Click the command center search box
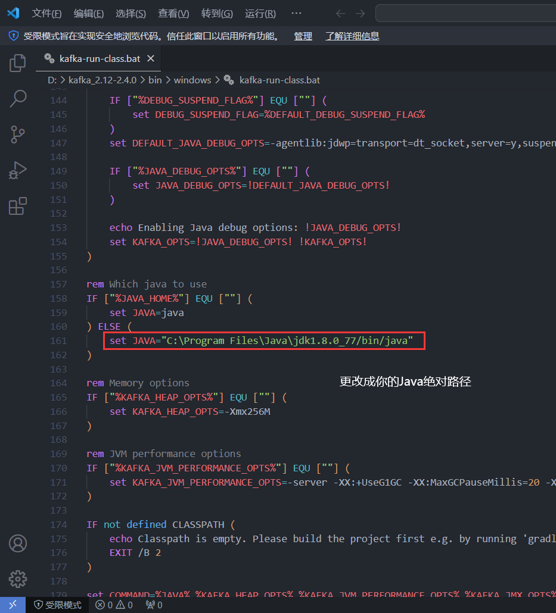 [465, 13]
